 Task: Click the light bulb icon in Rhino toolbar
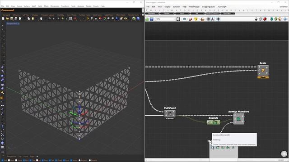[92, 18]
